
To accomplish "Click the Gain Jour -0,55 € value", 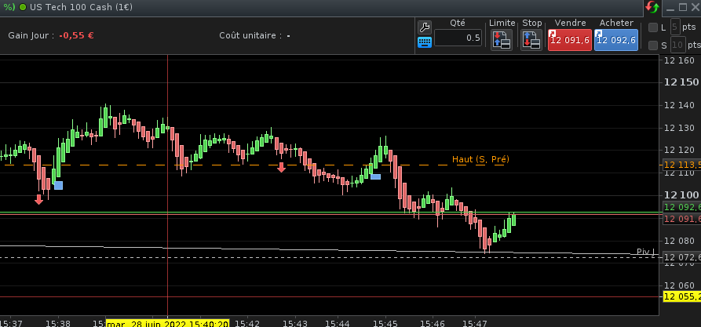I will click(x=76, y=36).
